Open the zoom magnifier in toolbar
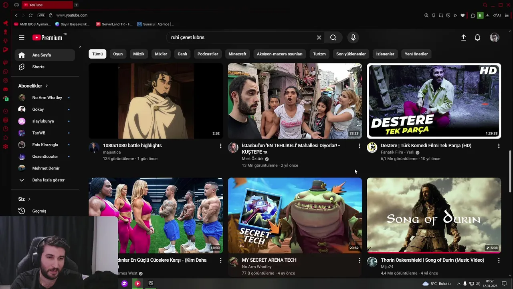The height and width of the screenshot is (289, 513). pos(426,15)
